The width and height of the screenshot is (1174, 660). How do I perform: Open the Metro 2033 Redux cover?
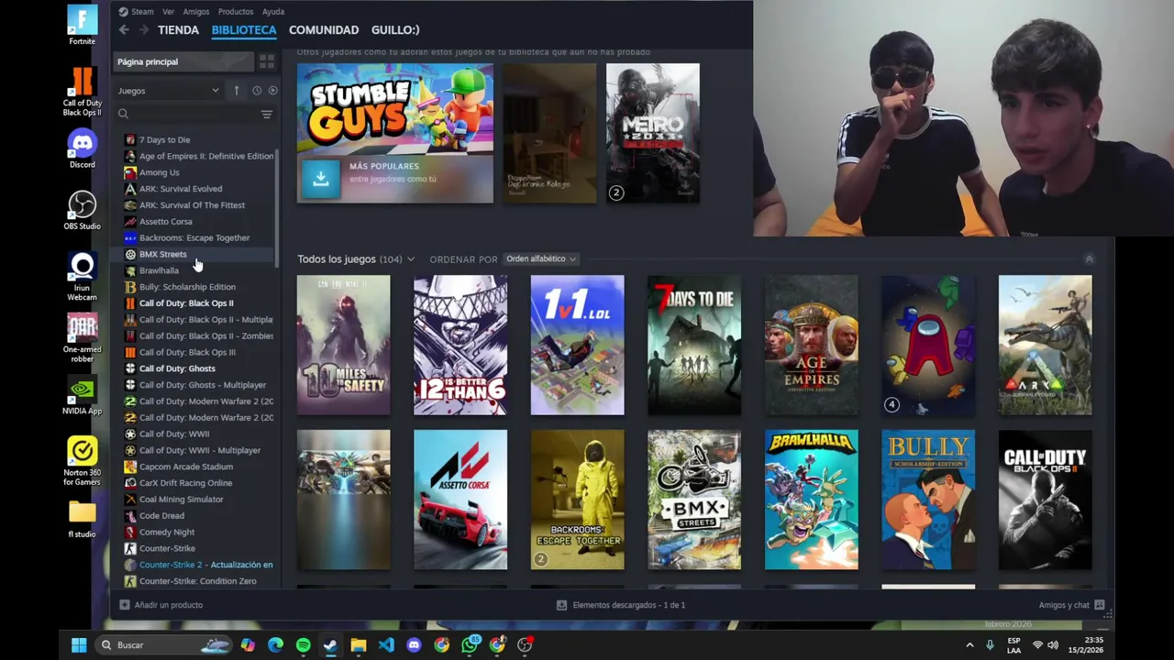coord(652,133)
